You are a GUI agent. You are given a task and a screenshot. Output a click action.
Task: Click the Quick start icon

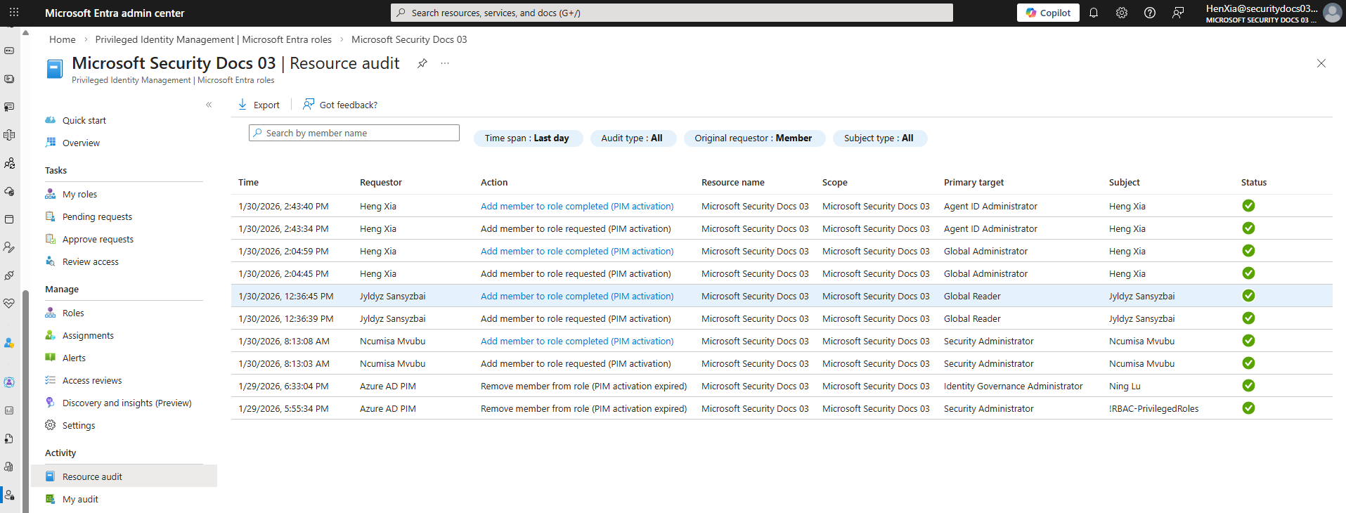point(51,120)
